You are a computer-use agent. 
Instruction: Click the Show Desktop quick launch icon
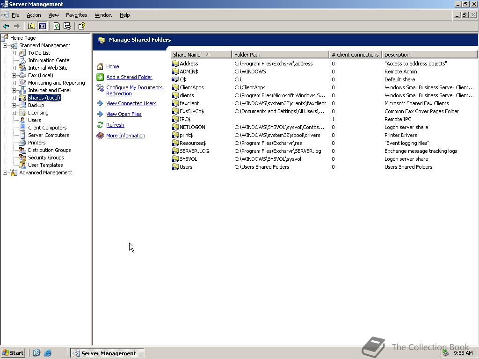coord(36,353)
